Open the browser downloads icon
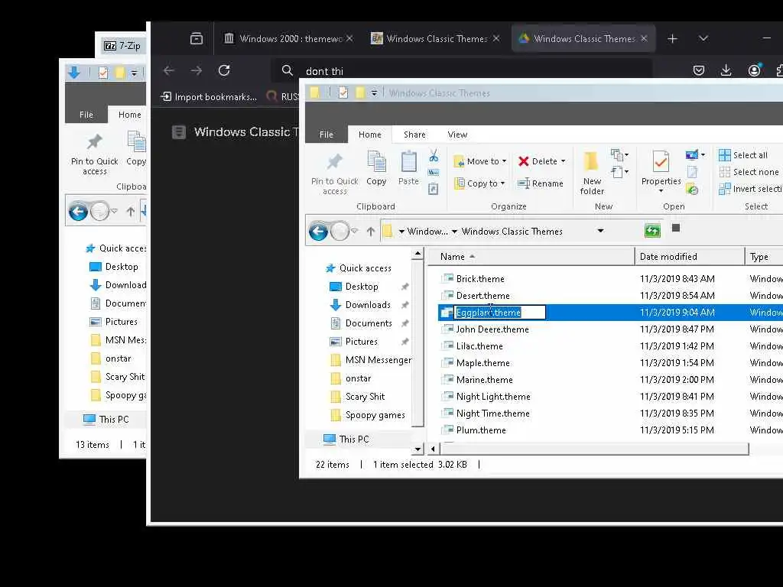The width and height of the screenshot is (783, 587). pyautogui.click(x=726, y=70)
